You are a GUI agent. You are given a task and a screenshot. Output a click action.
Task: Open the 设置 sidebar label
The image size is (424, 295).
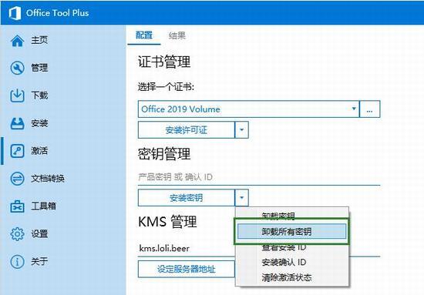point(39,234)
